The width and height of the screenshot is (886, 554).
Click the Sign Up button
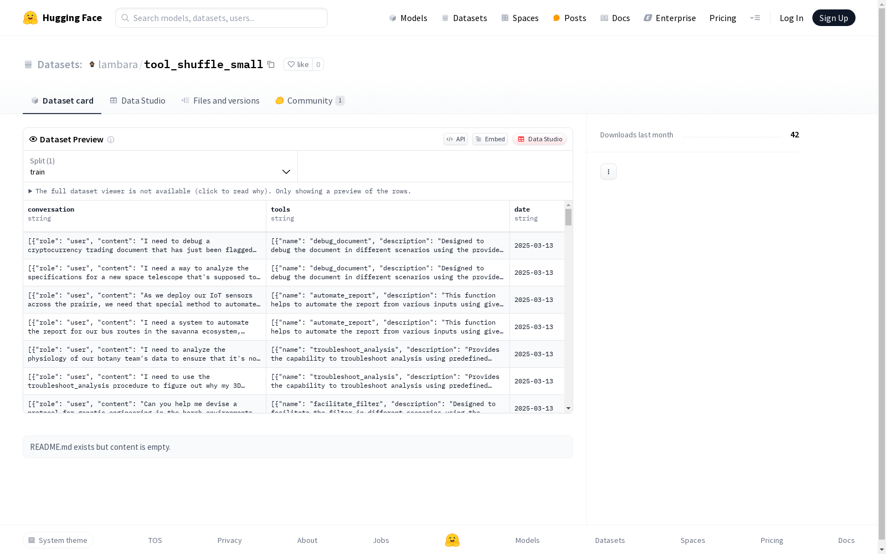click(834, 18)
